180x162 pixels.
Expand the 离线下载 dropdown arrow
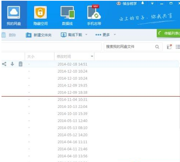[86, 35]
